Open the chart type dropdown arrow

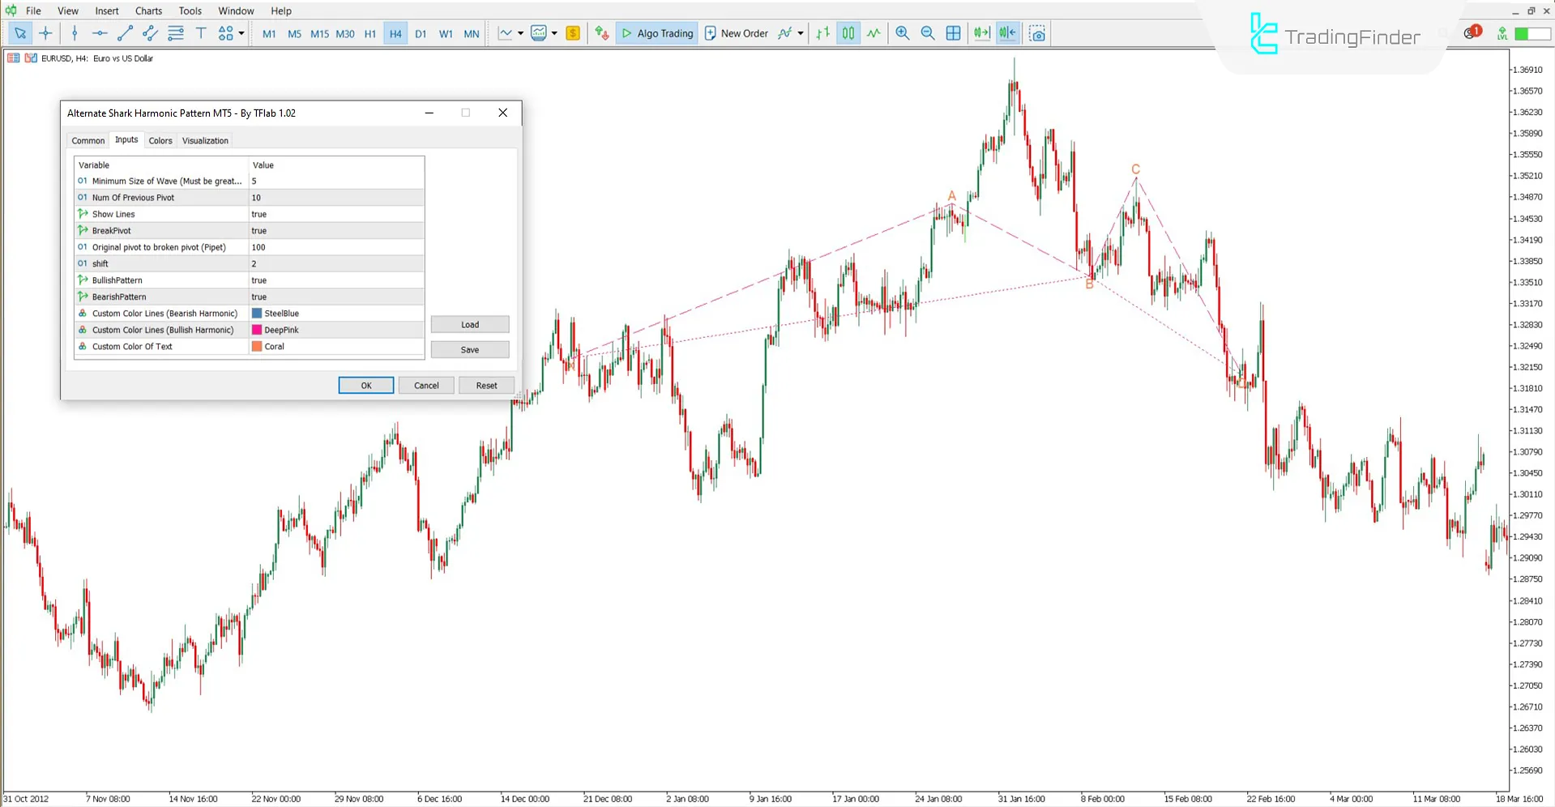(x=520, y=33)
